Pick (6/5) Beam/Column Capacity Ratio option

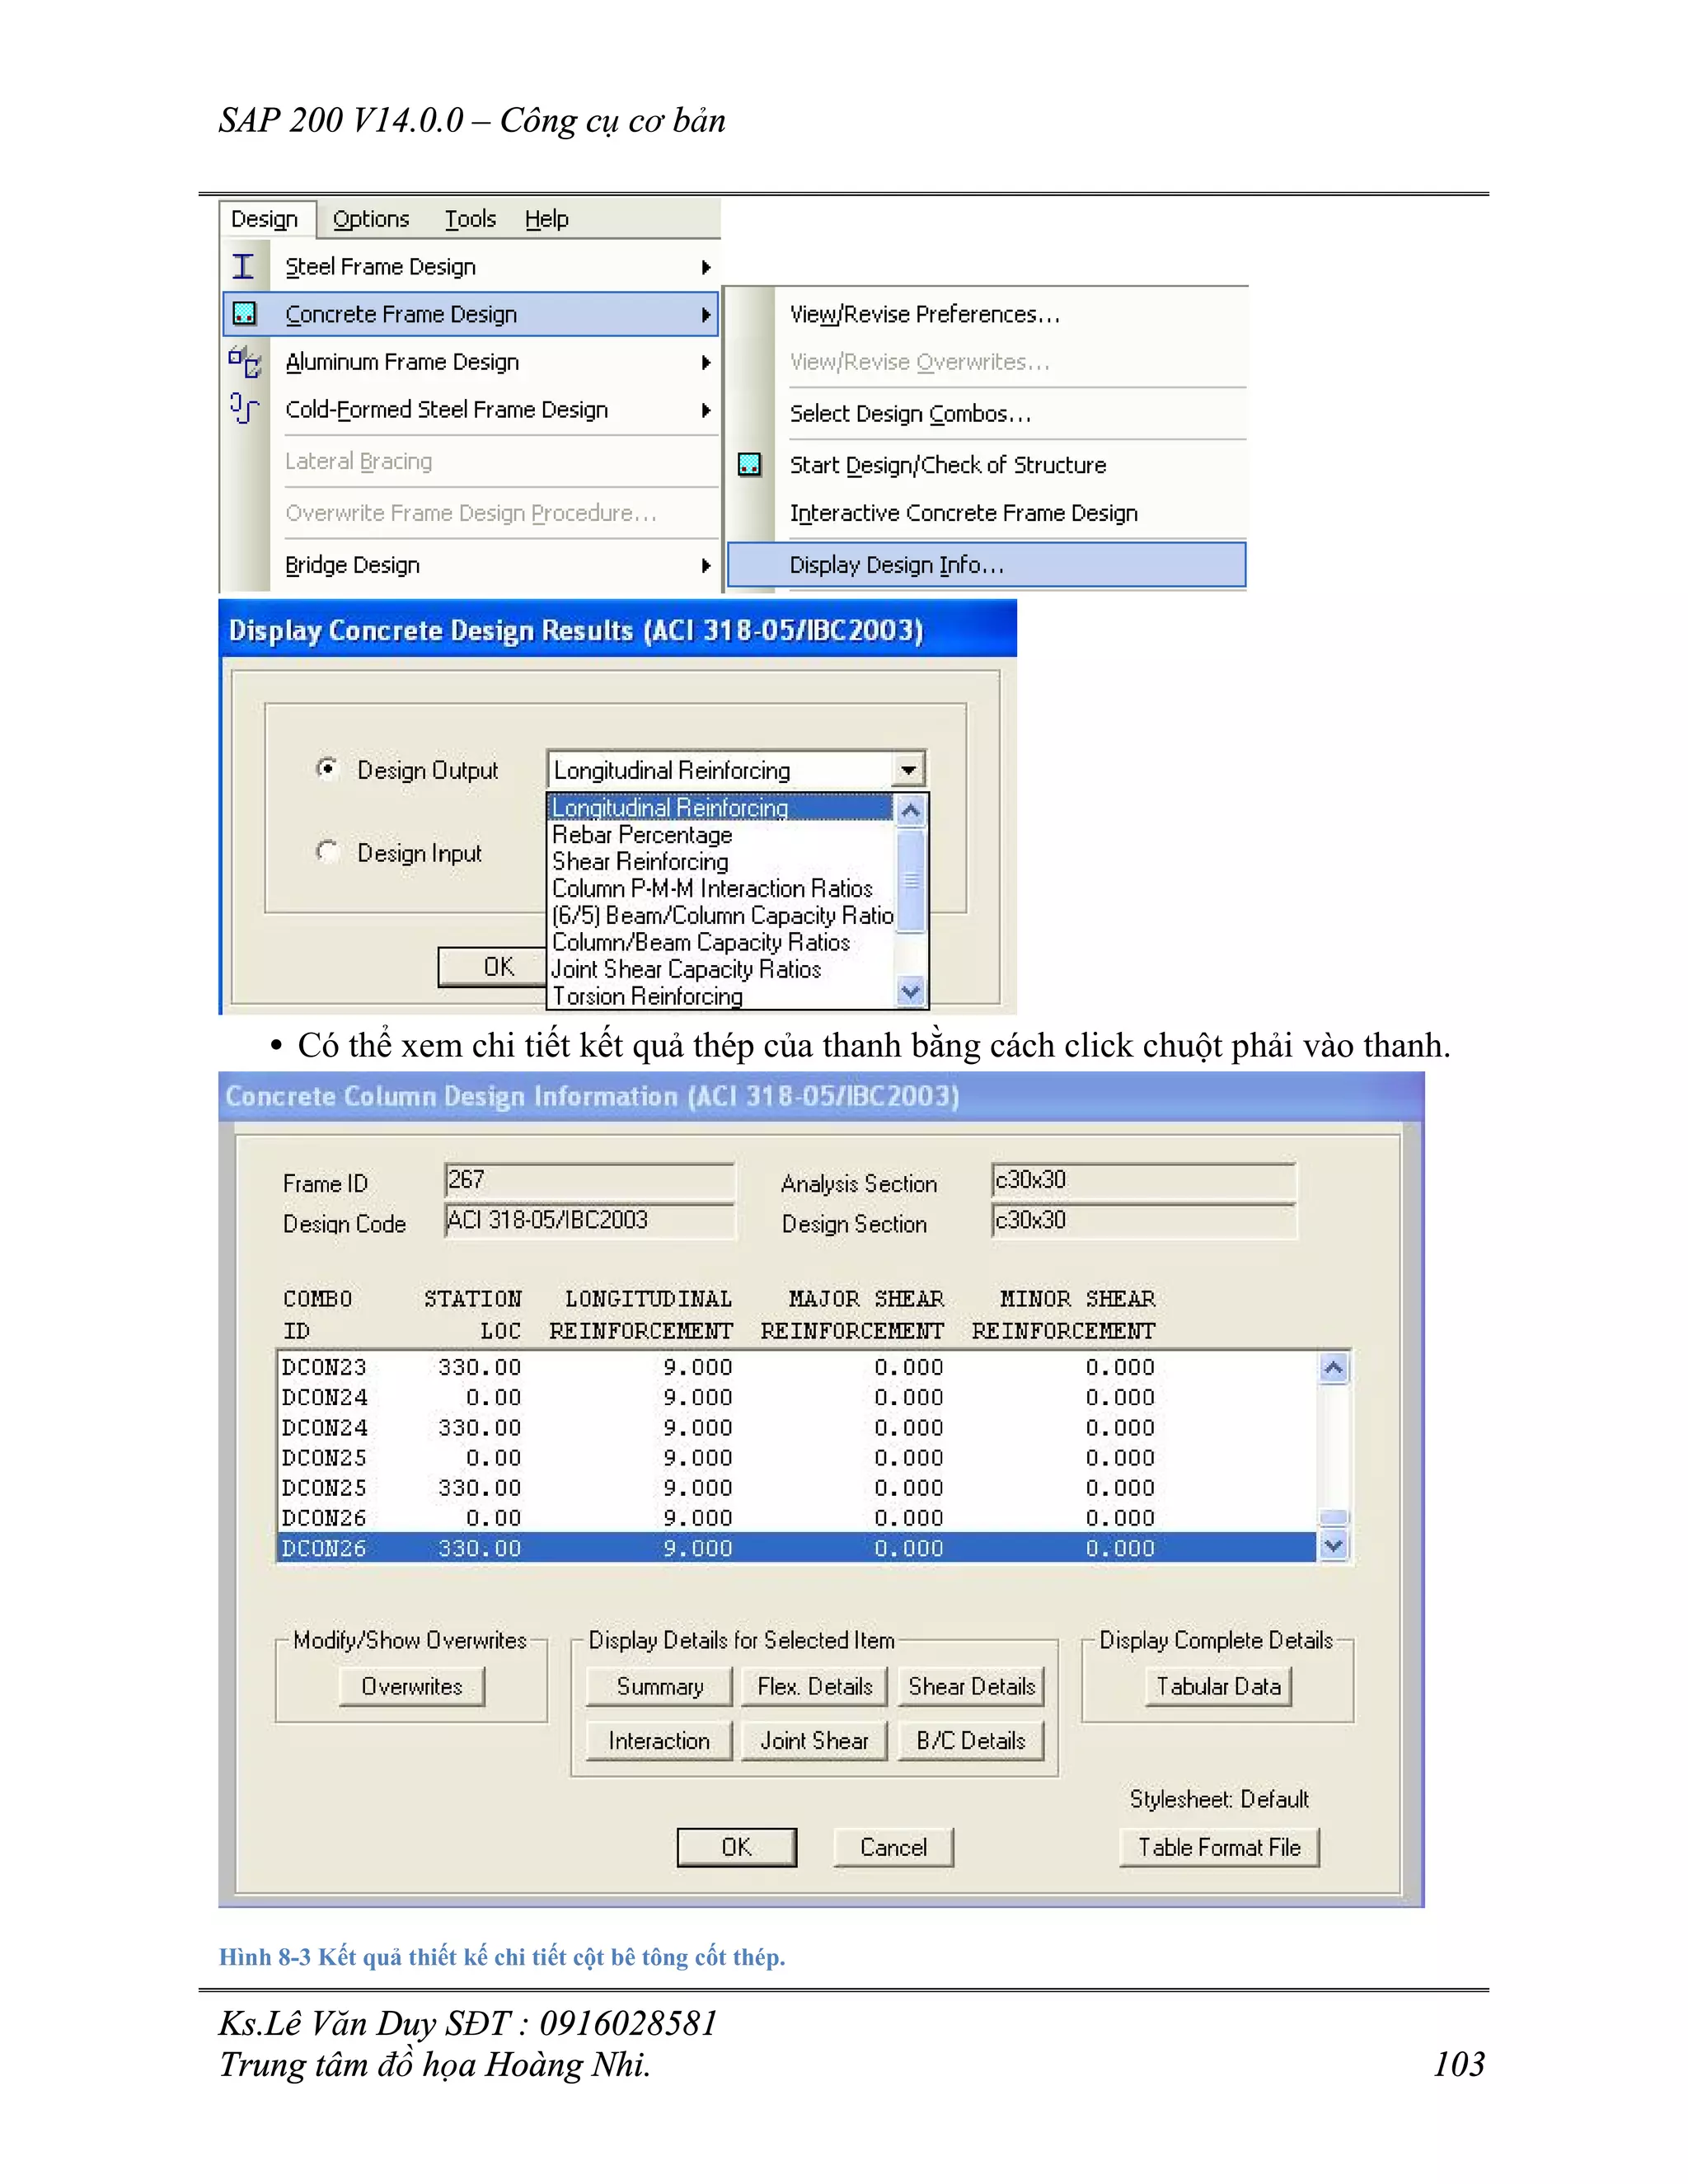(720, 916)
